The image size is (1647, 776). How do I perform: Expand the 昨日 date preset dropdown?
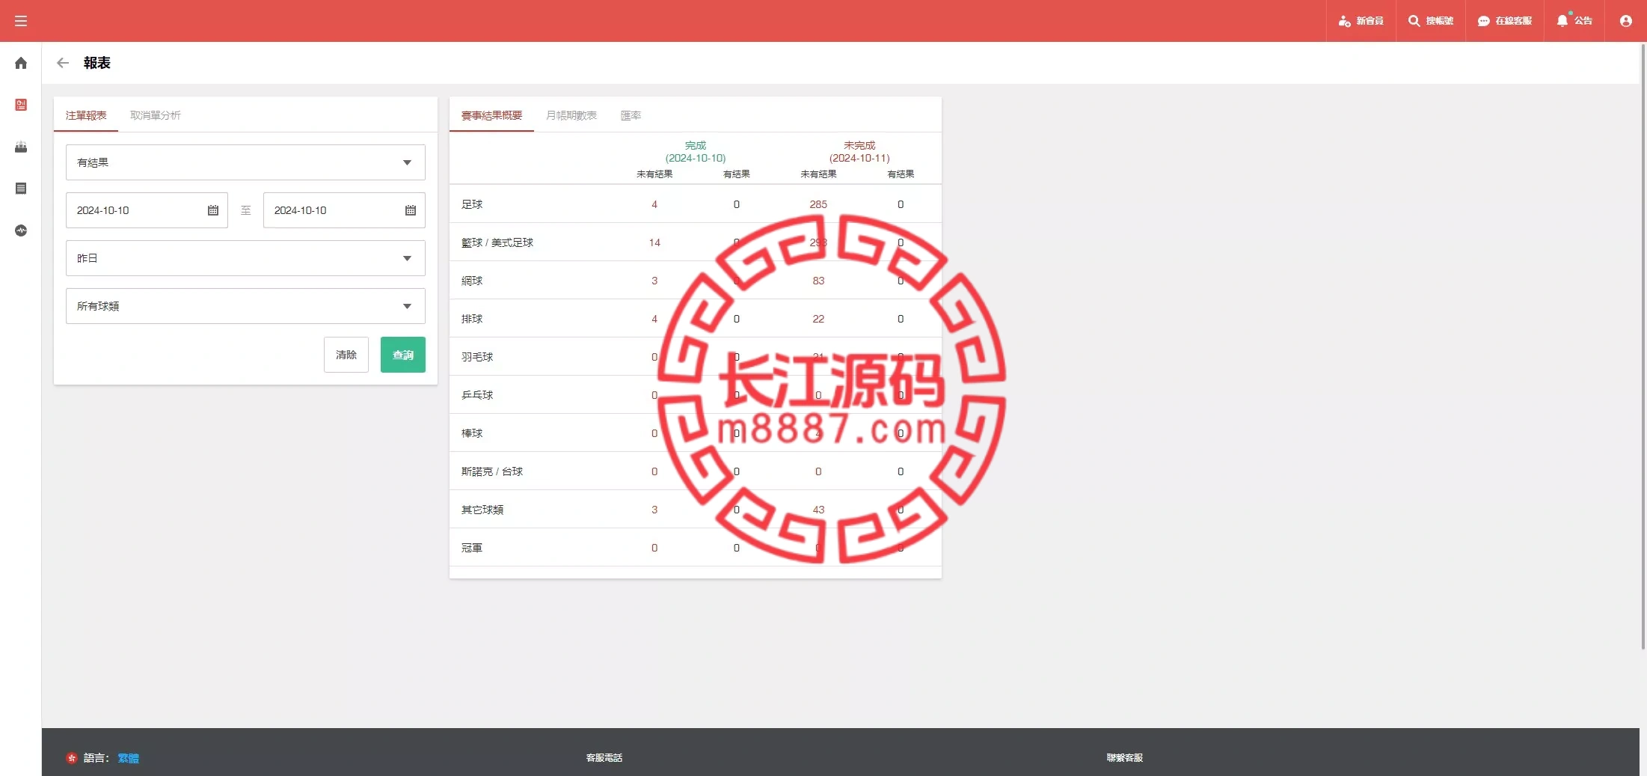click(245, 258)
